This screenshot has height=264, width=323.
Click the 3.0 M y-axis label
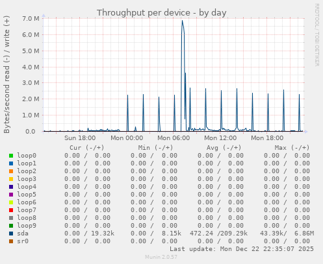click(x=31, y=83)
